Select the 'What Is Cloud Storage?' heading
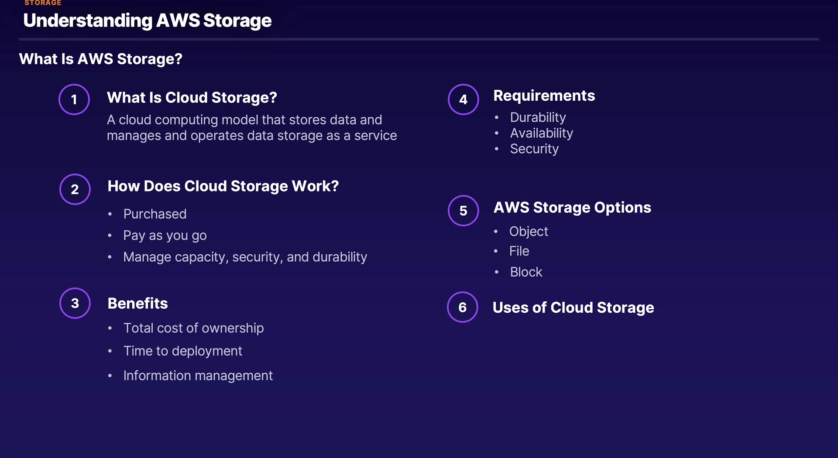The height and width of the screenshot is (458, 838). point(192,98)
